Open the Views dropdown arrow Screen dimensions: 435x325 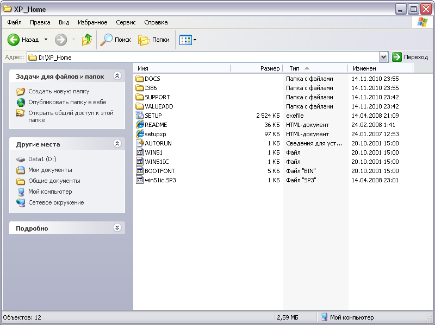click(x=195, y=40)
